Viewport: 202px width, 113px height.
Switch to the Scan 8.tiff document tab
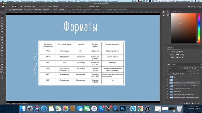(116, 10)
